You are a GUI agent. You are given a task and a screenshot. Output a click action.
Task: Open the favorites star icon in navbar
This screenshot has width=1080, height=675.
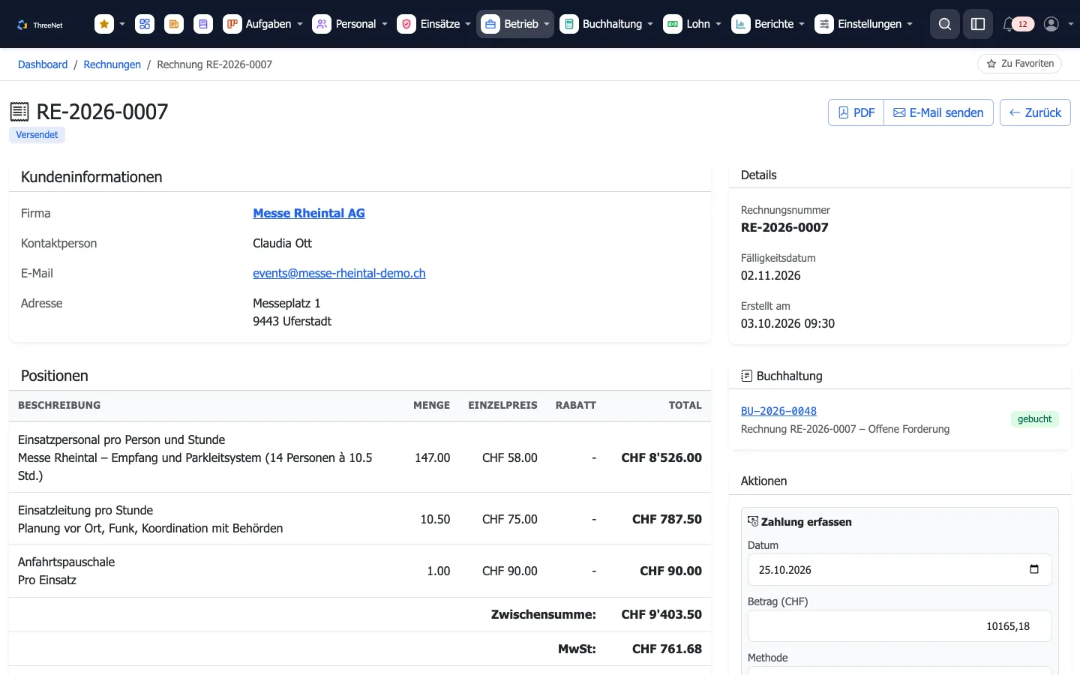tap(104, 24)
